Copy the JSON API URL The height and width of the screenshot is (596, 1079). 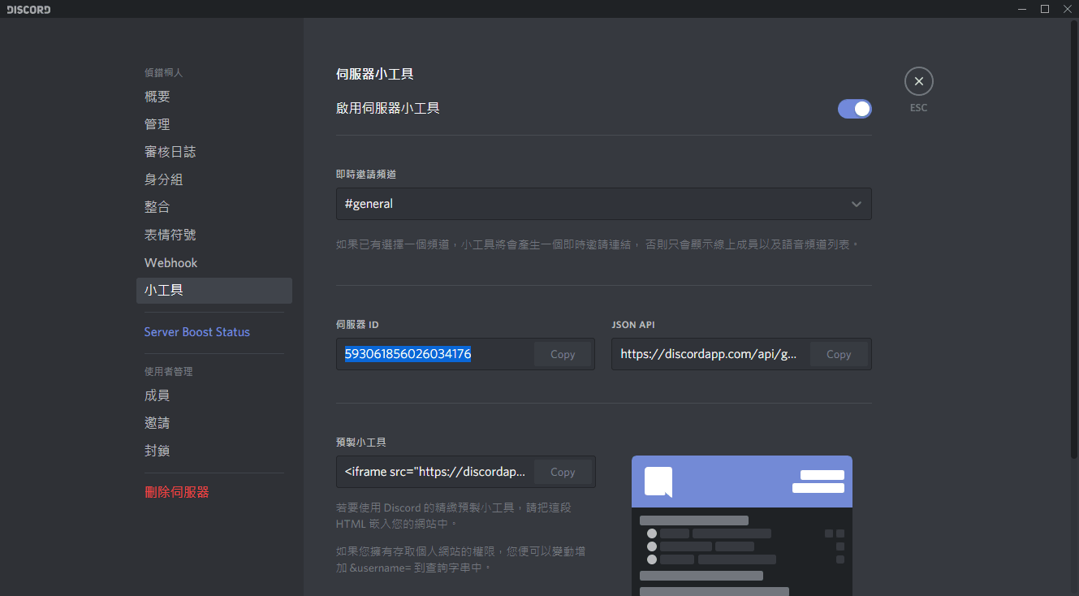[x=839, y=354]
